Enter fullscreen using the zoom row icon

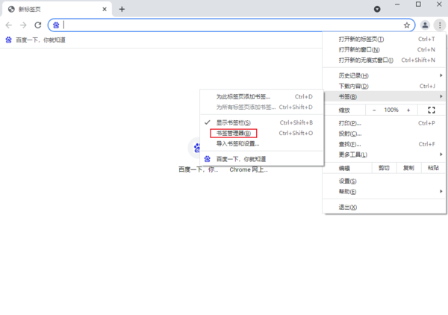431,110
